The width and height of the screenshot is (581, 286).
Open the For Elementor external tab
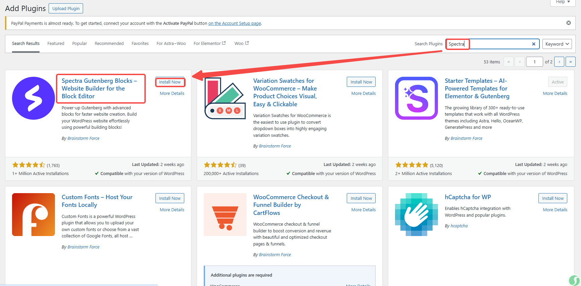[209, 44]
